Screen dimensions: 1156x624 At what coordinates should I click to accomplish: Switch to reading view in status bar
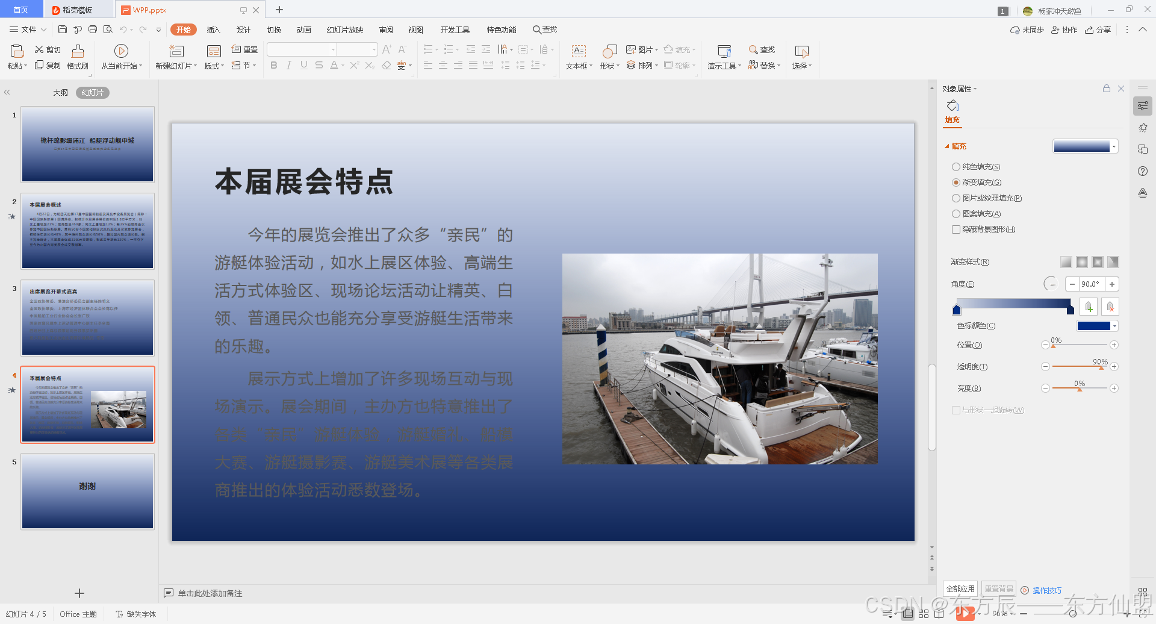939,614
